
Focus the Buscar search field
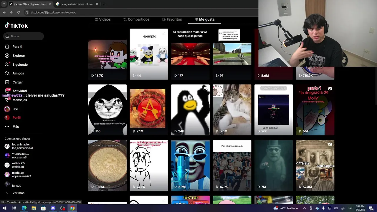point(24,36)
